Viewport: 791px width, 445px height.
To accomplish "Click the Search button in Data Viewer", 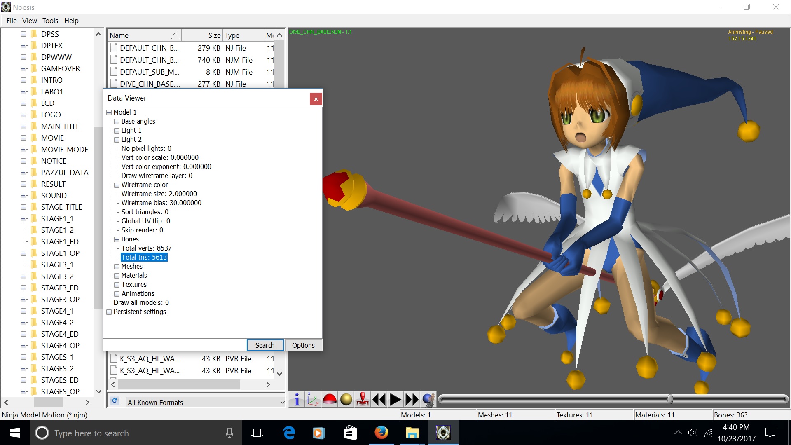I will click(265, 345).
